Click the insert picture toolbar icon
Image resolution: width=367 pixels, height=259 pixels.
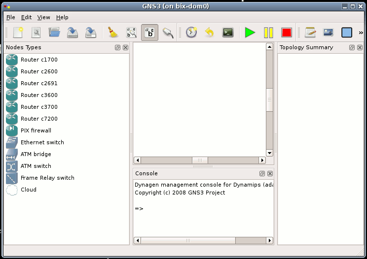tap(329, 32)
